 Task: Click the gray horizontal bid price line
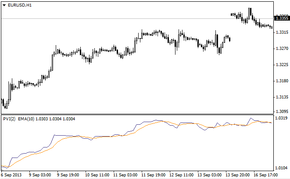132,18
